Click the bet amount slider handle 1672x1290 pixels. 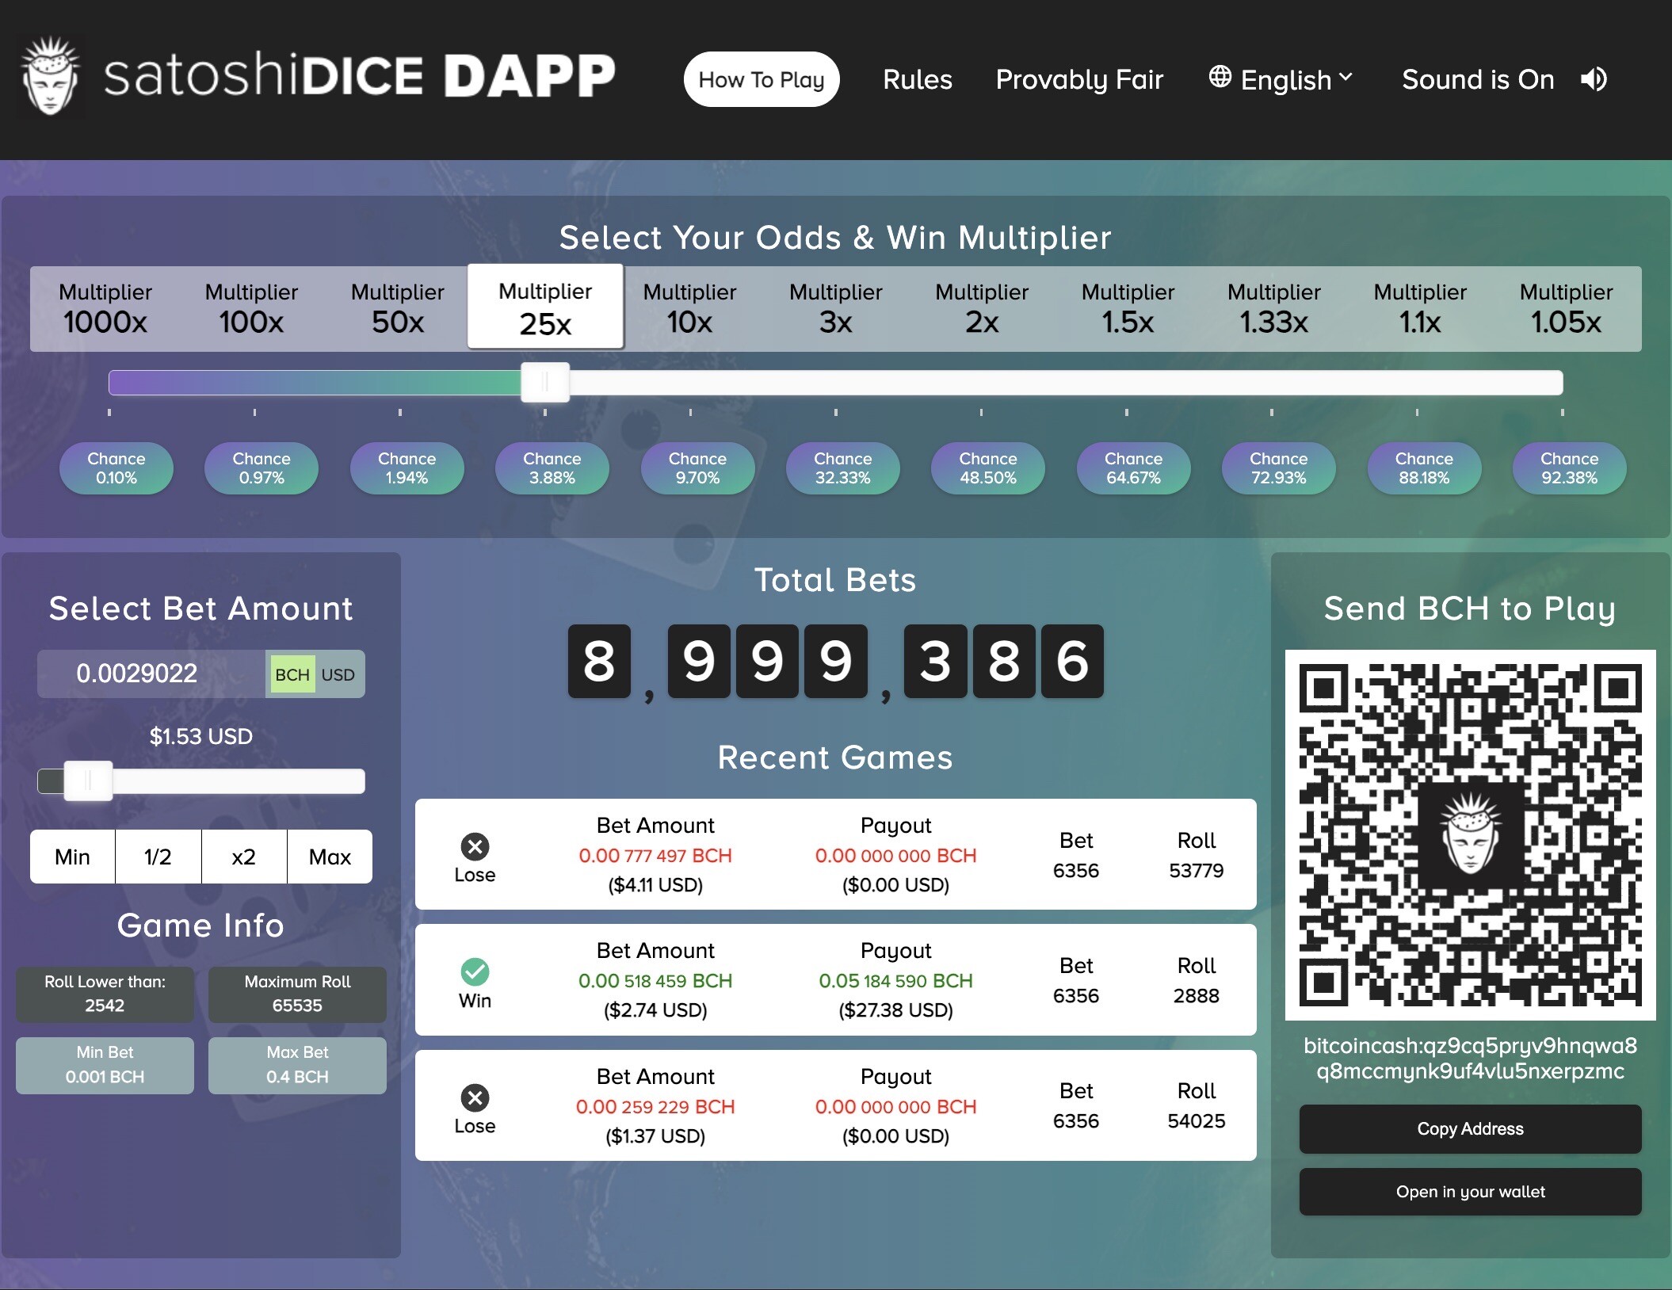click(88, 781)
